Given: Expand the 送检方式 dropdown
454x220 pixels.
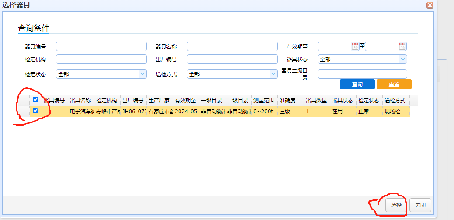Looking at the screenshot, I should (274, 74).
